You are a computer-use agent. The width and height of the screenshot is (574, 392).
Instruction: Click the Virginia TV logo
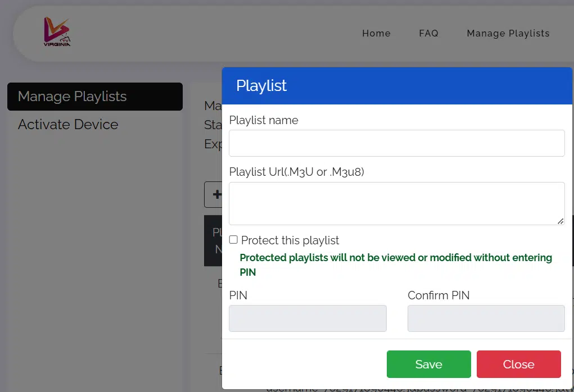(57, 33)
